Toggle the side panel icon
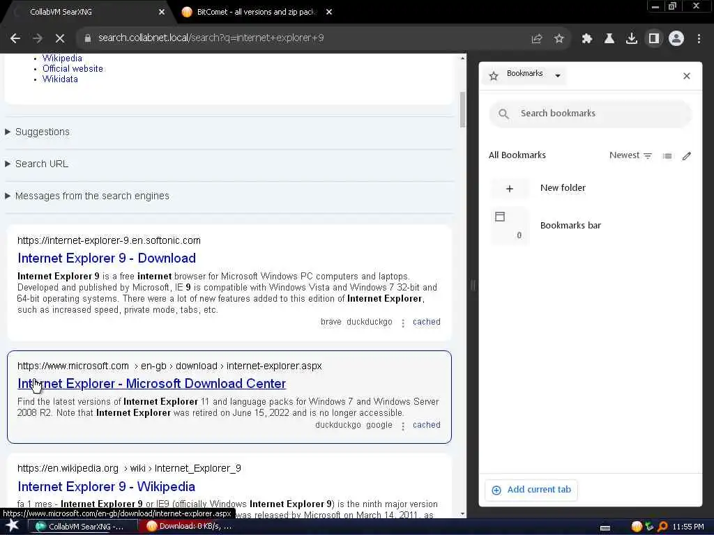Screen dimensions: 714x535 point(654,39)
